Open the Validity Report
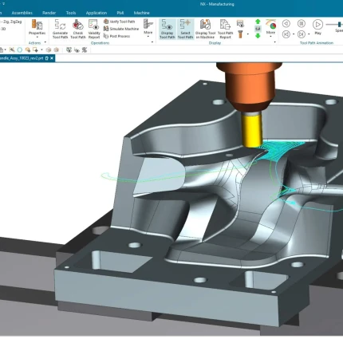The width and height of the screenshot is (343, 343). pos(94,29)
